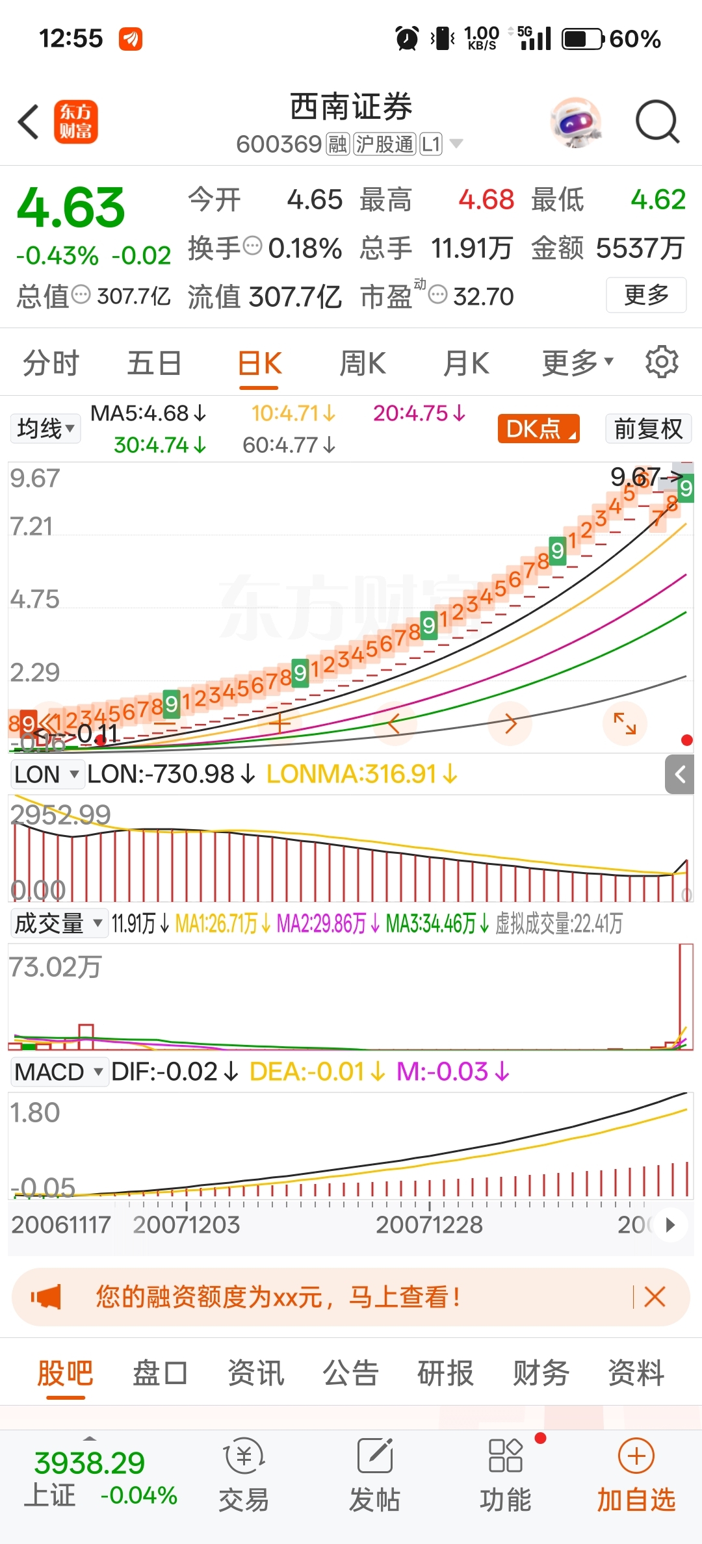Select the 研报 tab
This screenshot has height=1544, width=702.
[446, 1373]
